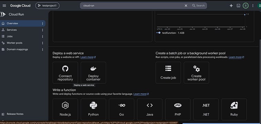This screenshot has height=124, width=261.
Task: Open Release Notes in the sidebar
Action: click(15, 114)
